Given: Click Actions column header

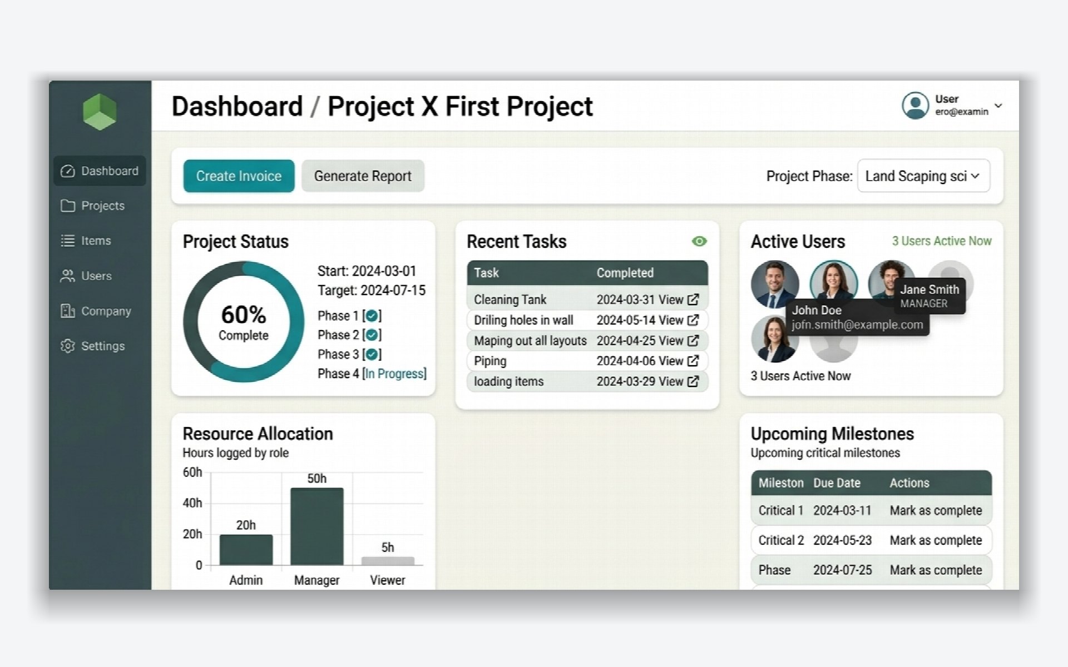Looking at the screenshot, I should (x=909, y=483).
